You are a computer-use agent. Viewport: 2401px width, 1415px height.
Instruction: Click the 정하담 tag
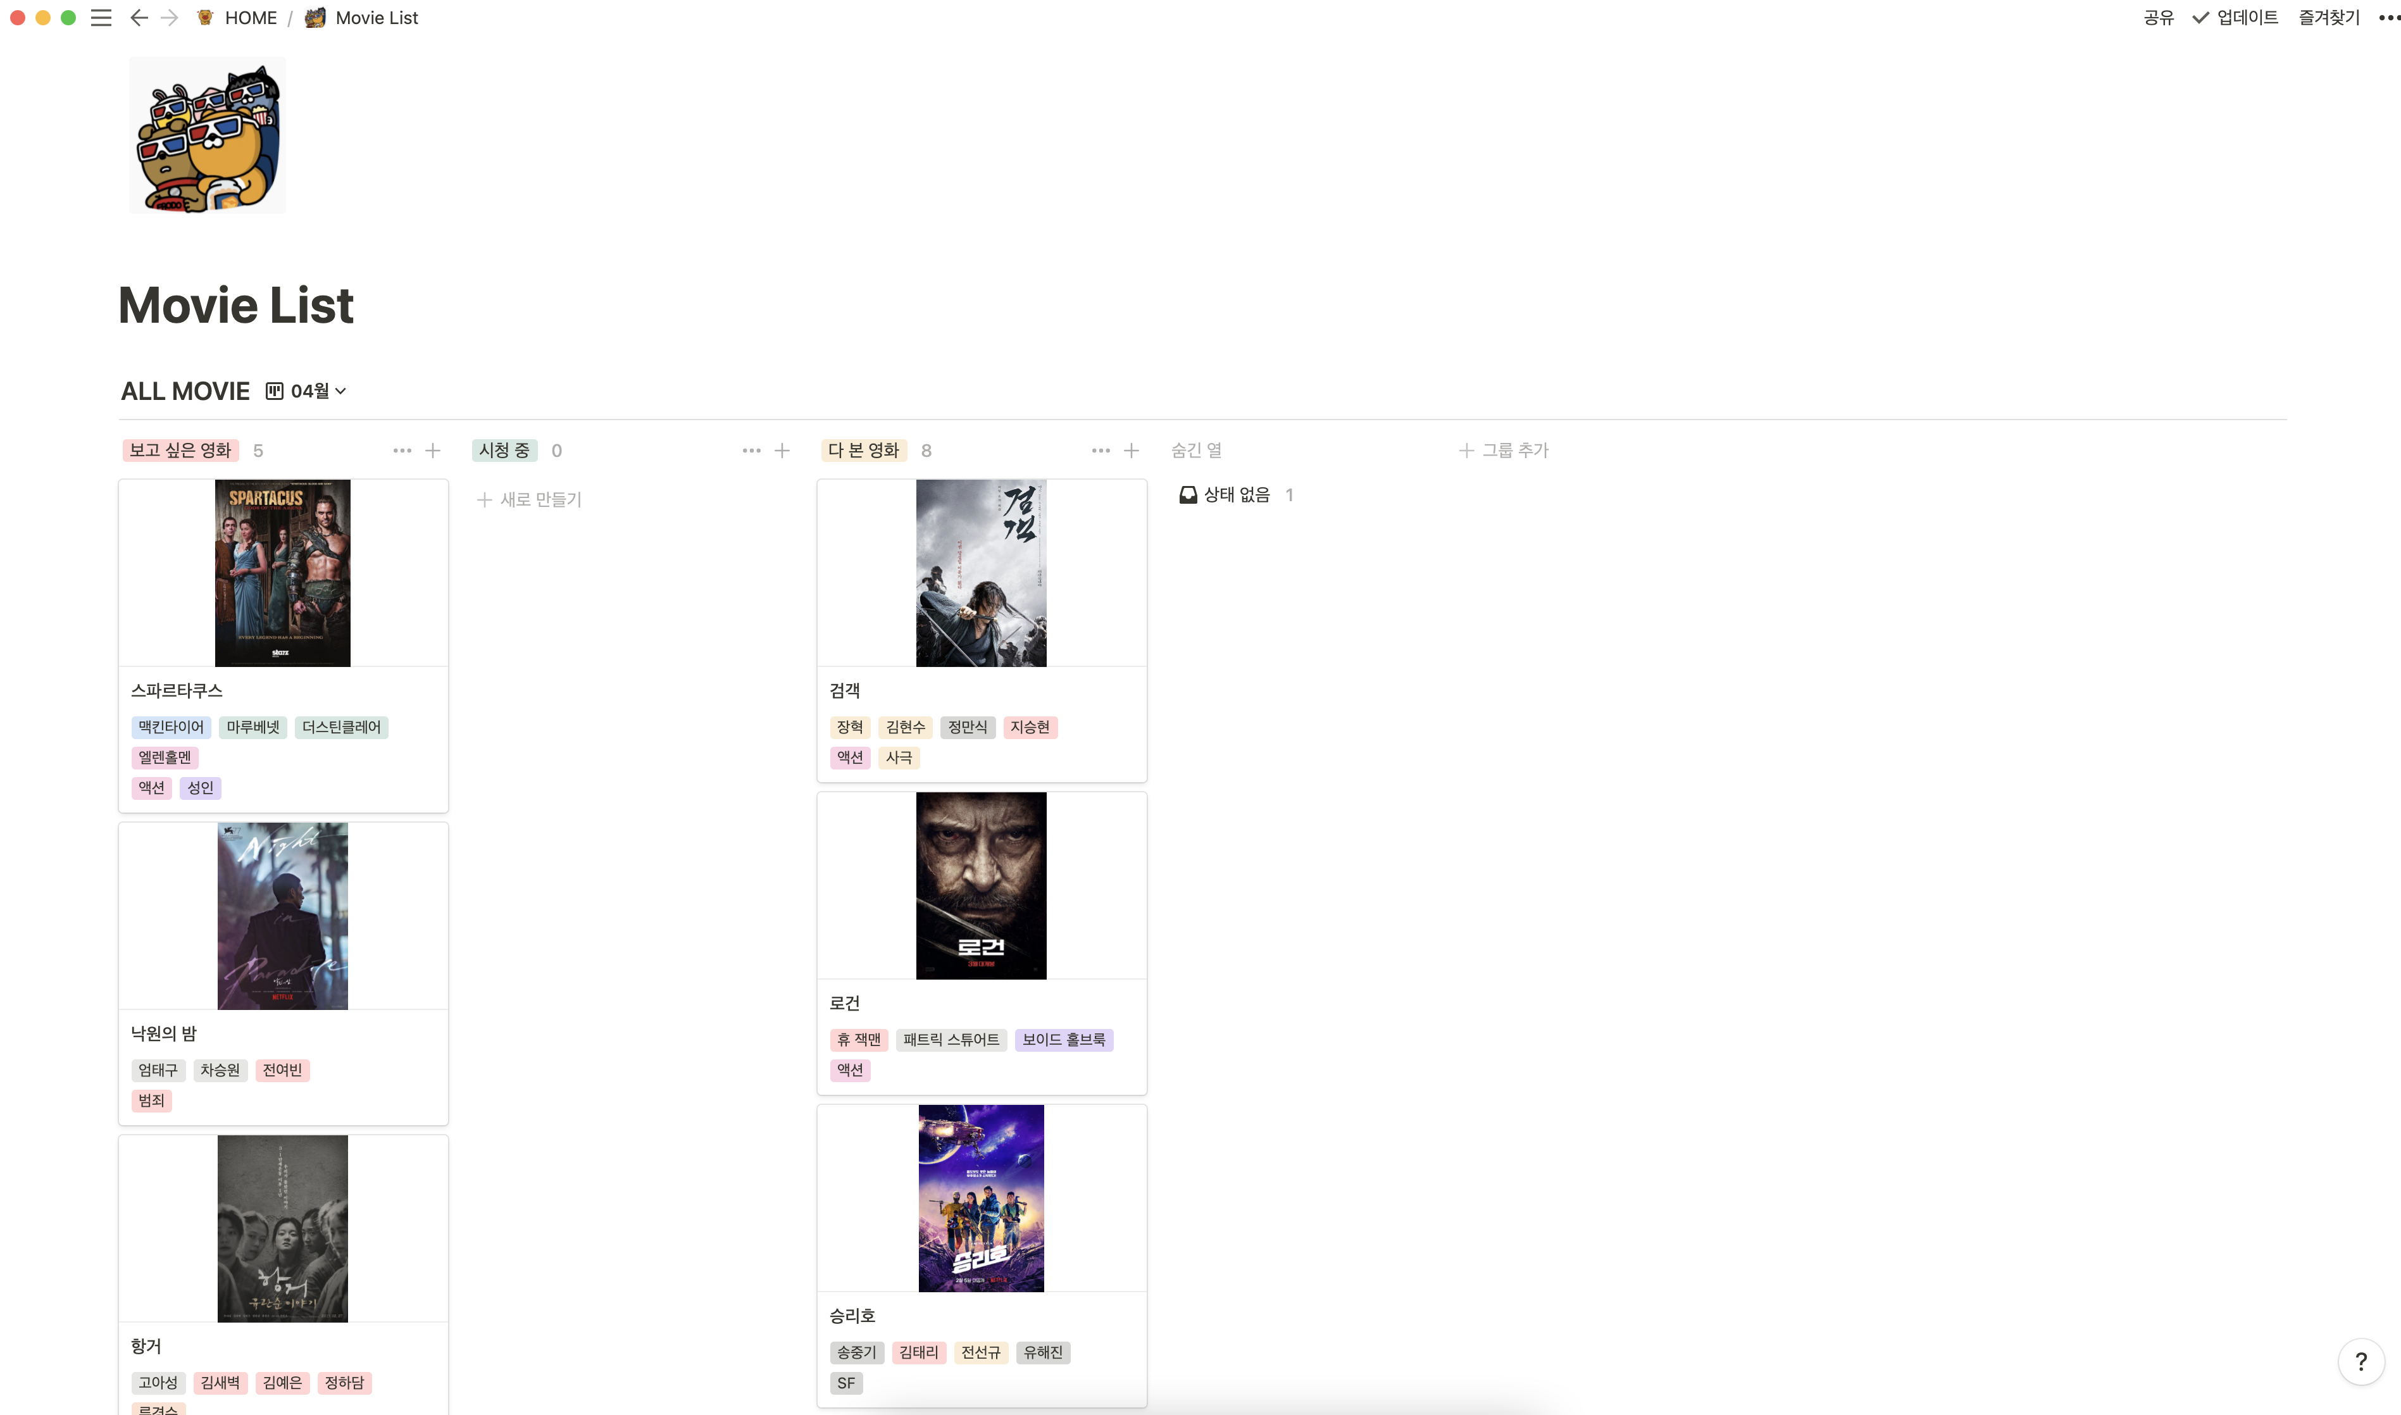344,1383
